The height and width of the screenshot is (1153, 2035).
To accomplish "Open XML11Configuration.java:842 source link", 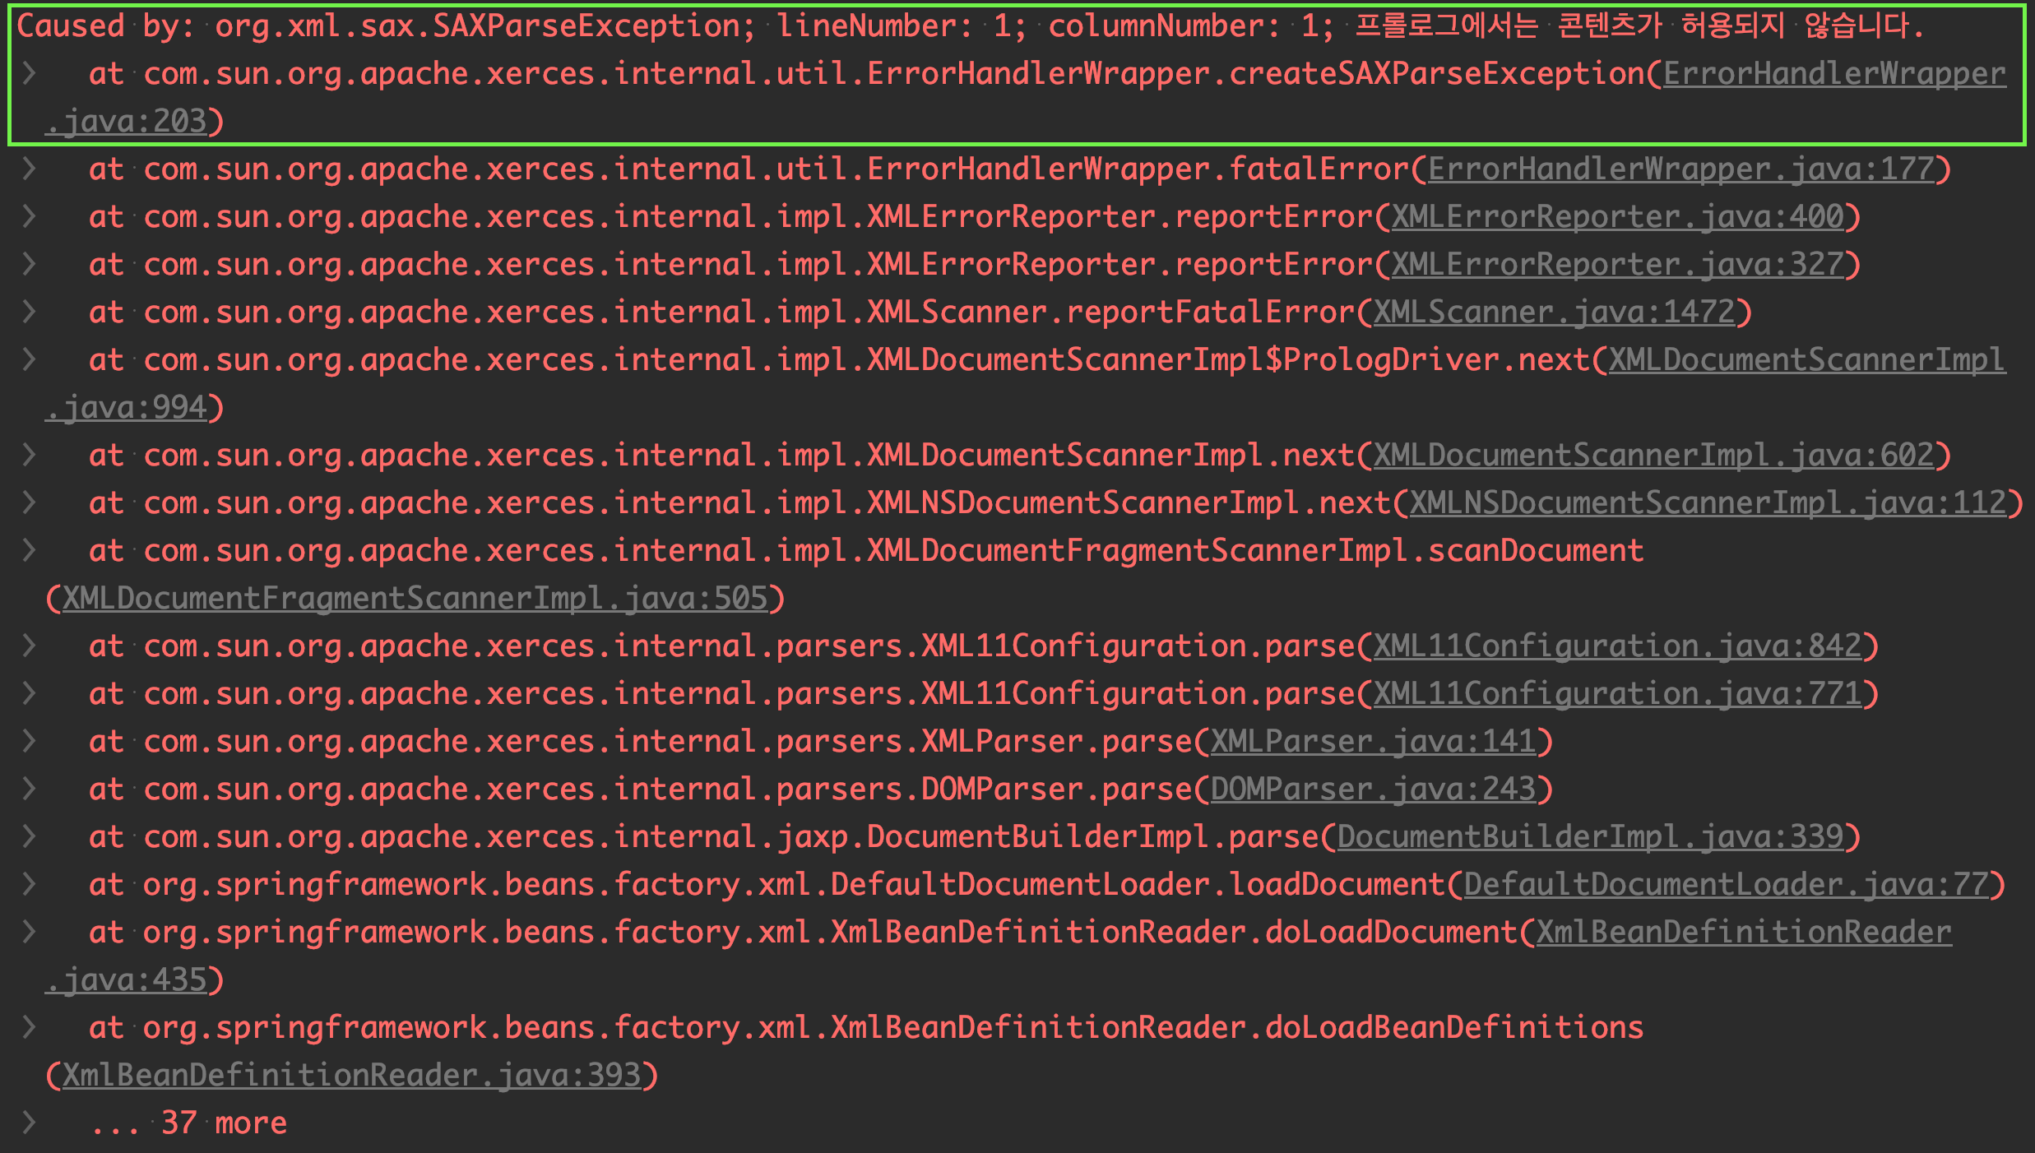I will pos(1617,646).
